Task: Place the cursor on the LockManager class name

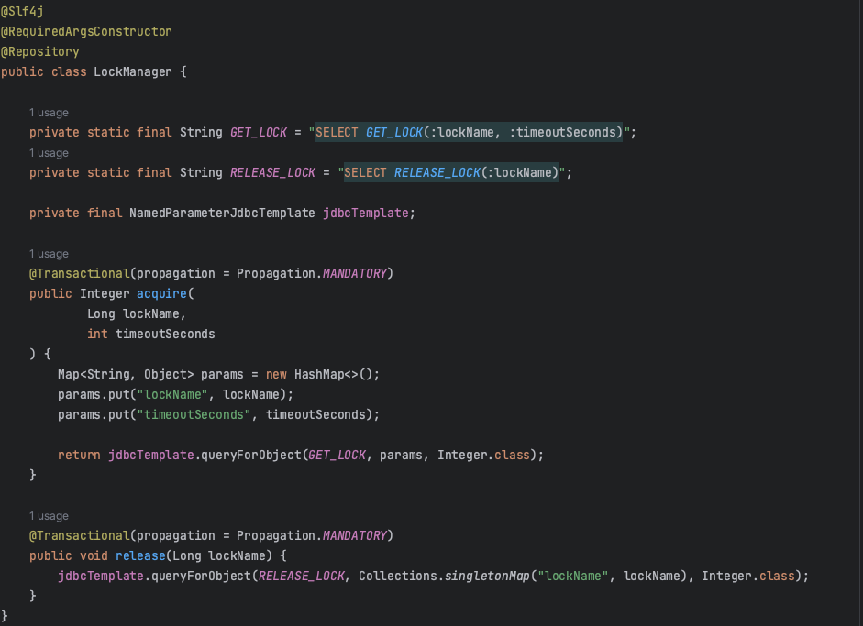Action: pos(133,72)
